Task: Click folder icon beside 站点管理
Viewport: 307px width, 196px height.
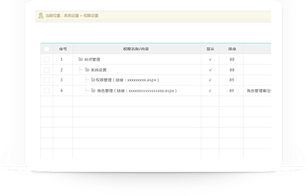Action: coord(80,59)
